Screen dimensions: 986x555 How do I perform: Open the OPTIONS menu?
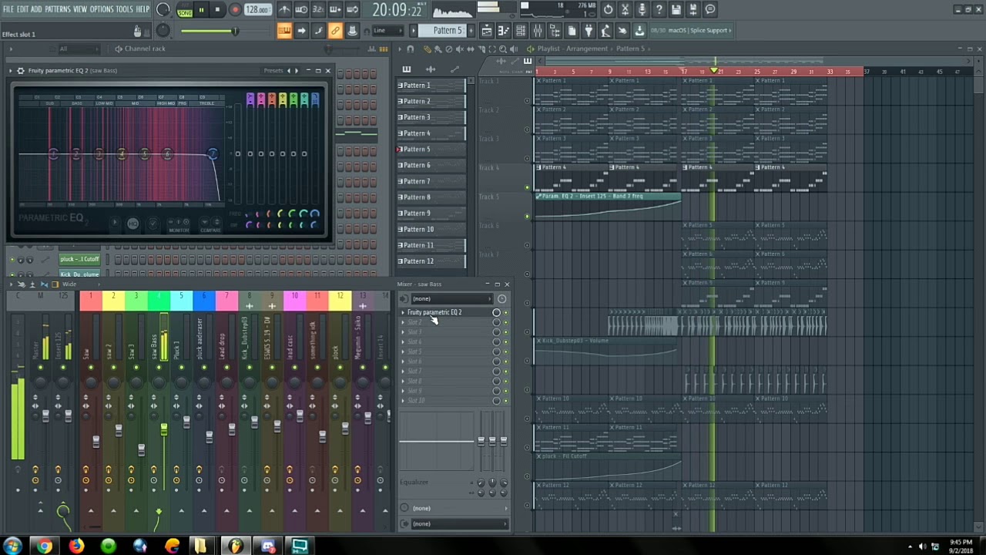click(x=102, y=9)
